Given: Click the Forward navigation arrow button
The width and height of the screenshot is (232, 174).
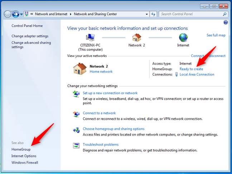Looking at the screenshot, I should coord(15,14).
